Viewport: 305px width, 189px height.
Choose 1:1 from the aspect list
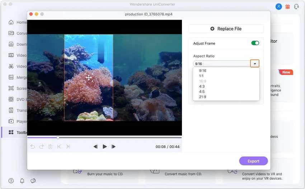pos(201,76)
